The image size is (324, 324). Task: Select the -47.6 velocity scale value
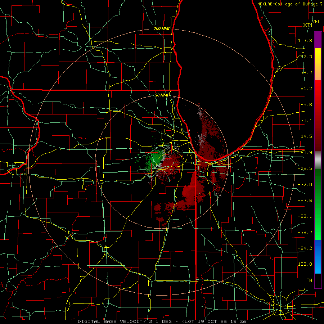click(x=305, y=201)
